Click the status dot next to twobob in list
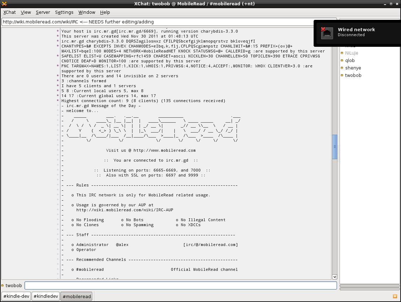Screen dimensions: 401x302 tap(342, 75)
